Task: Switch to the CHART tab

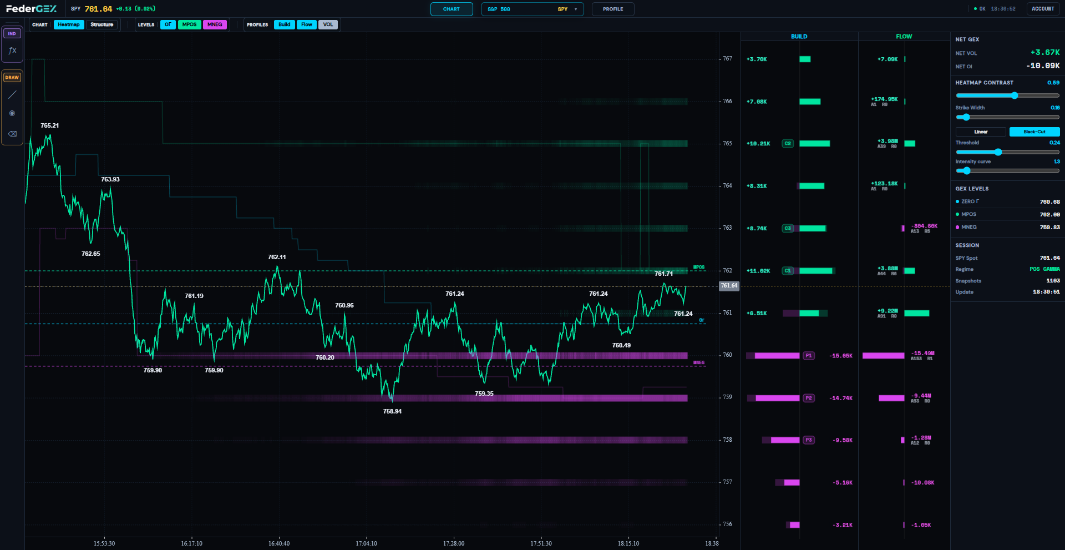Action: click(452, 9)
